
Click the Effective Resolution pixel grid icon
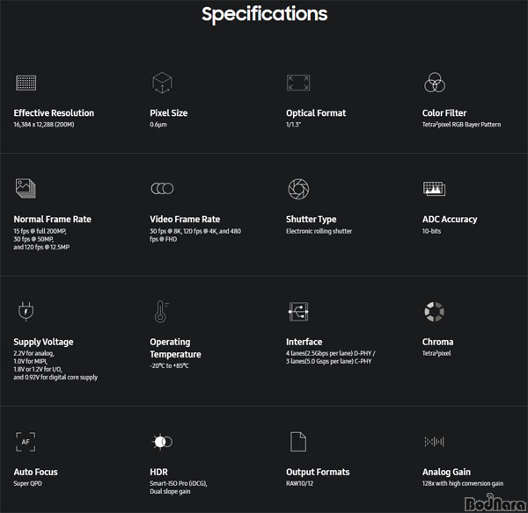tap(26, 83)
